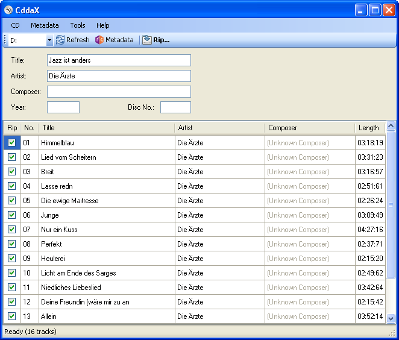Viewport: 399px width, 340px height.
Task: Disable ripping of track 13 Allein
Action: pyautogui.click(x=11, y=316)
